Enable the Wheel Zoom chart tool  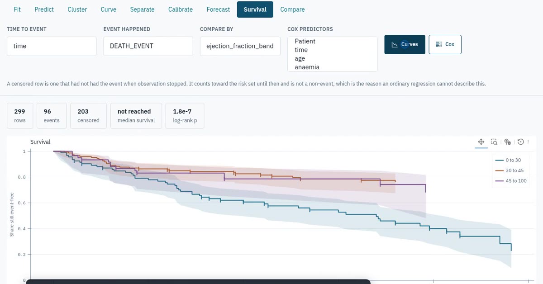(x=507, y=142)
